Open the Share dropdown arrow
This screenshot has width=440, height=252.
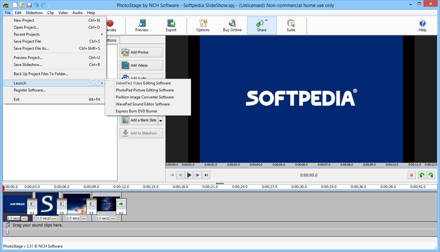[x=266, y=21]
